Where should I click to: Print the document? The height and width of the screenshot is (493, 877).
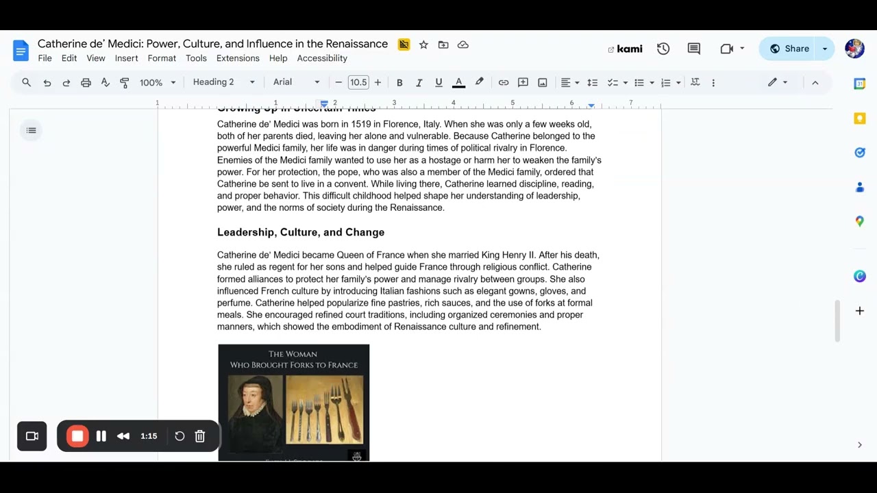[86, 82]
